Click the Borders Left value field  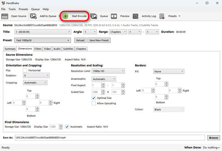(146, 90)
